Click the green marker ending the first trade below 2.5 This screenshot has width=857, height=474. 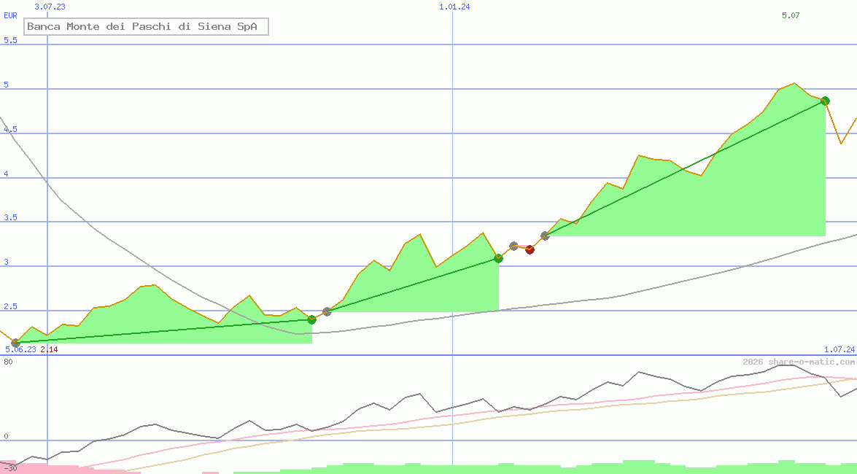click(x=311, y=319)
